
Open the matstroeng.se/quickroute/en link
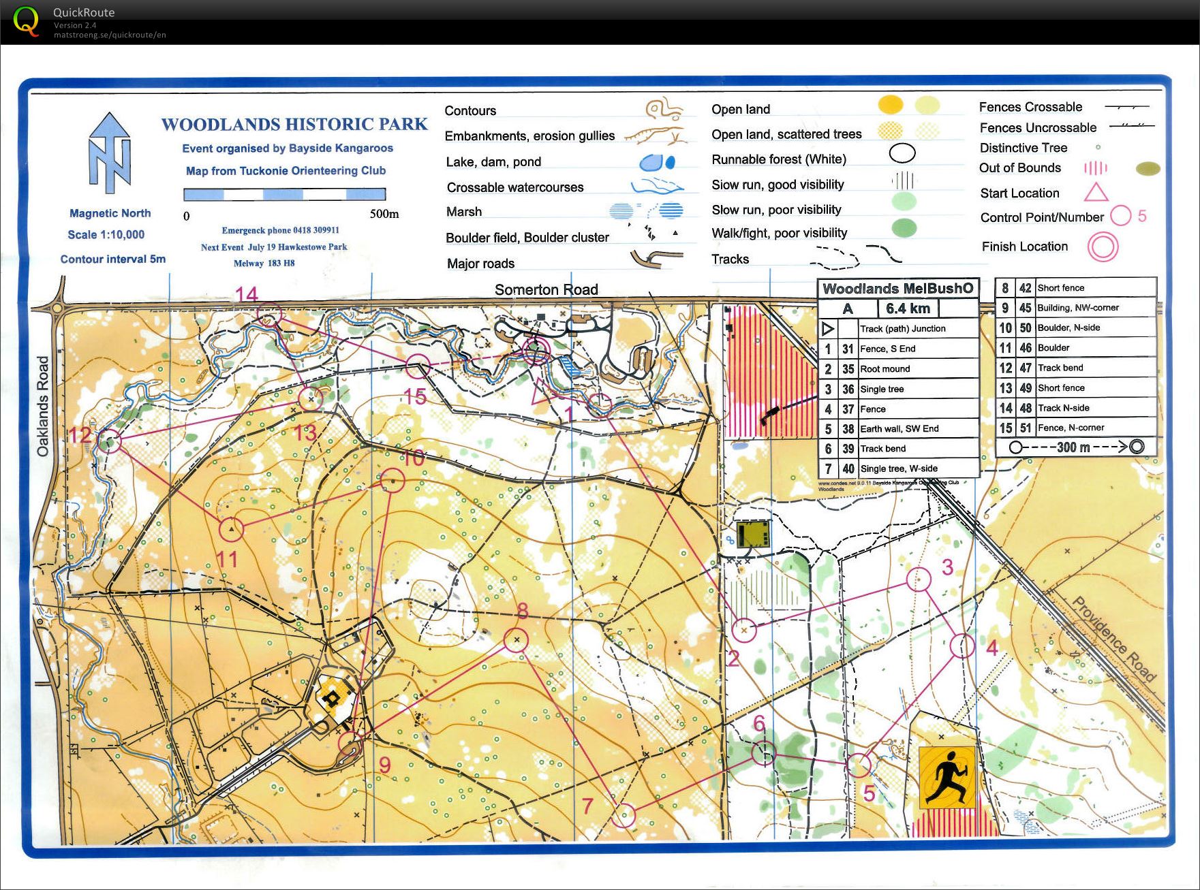110,35
